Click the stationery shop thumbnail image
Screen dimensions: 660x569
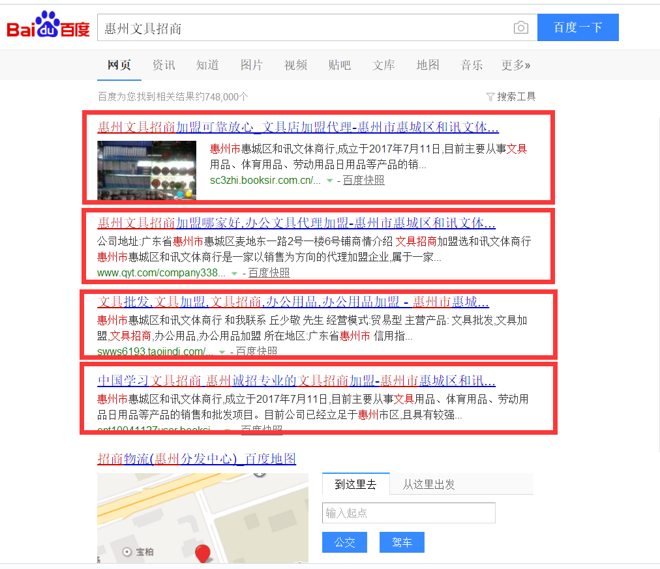click(147, 170)
